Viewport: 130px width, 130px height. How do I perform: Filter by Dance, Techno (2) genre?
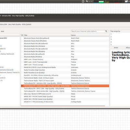click(7, 54)
